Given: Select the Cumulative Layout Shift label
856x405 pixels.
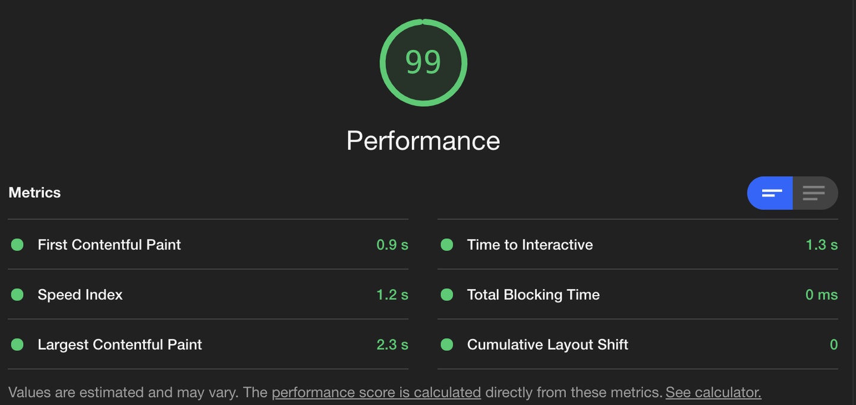Looking at the screenshot, I should [x=547, y=344].
